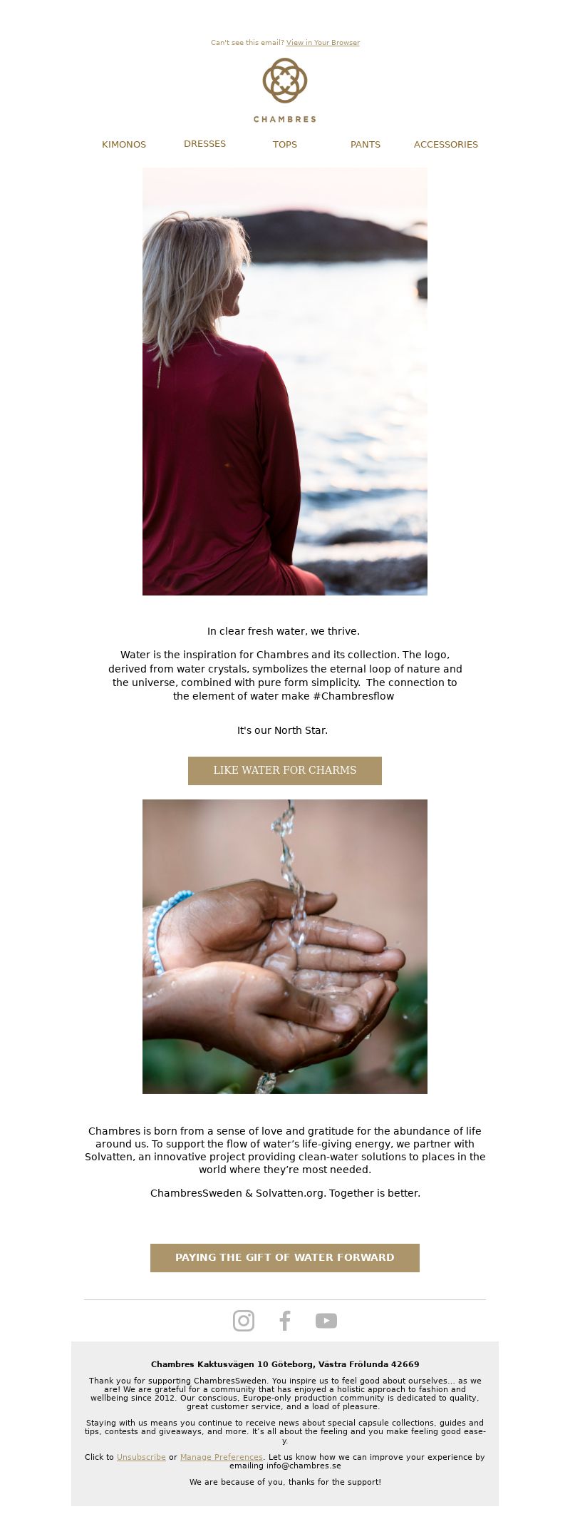The width and height of the screenshot is (570, 1534).
Task: Browse the Accessories category
Action: point(446,144)
